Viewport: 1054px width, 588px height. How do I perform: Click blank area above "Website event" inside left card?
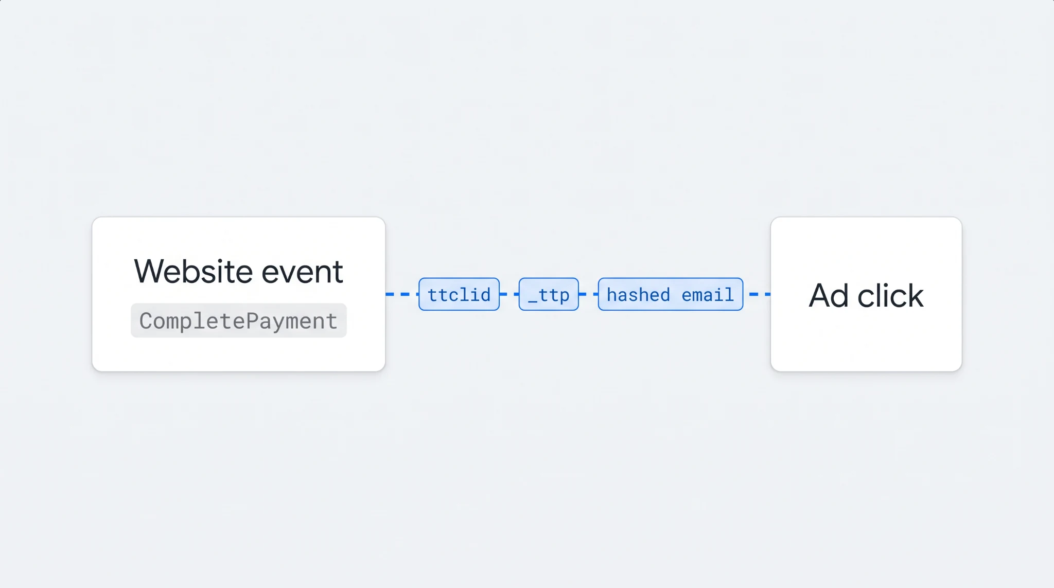[x=238, y=237]
